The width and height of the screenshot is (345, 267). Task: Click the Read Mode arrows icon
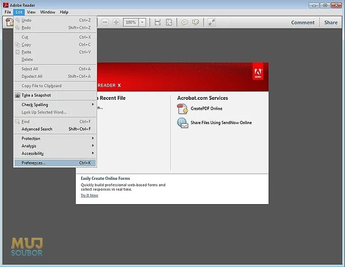point(212,22)
